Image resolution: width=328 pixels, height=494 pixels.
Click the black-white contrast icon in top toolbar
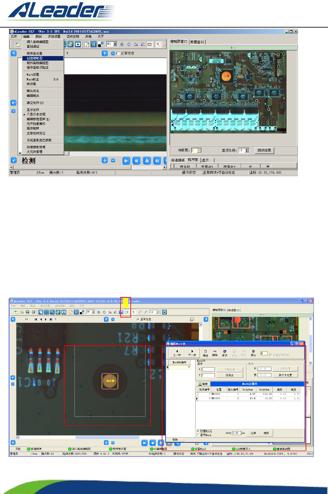(100, 44)
